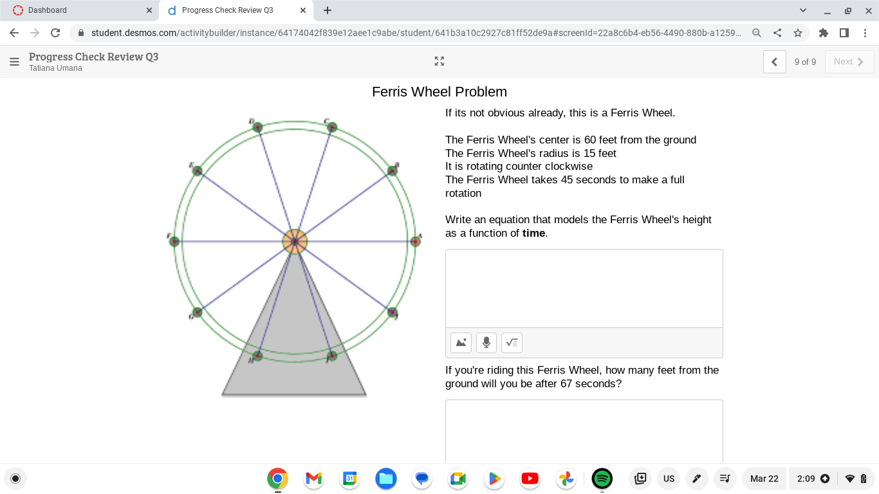The height and width of the screenshot is (494, 879).
Task: Click the Progress Check Review Q3 activity title
Action: (94, 57)
